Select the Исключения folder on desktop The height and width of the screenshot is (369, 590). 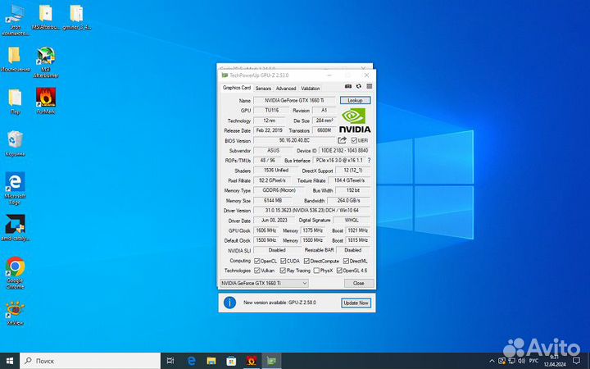click(15, 60)
